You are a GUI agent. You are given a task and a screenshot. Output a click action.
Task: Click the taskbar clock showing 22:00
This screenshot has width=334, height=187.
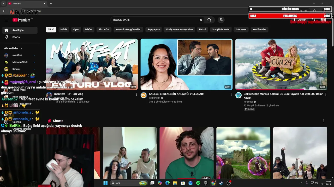coord(326,183)
